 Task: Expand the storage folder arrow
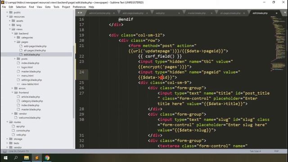click(x=7, y=139)
